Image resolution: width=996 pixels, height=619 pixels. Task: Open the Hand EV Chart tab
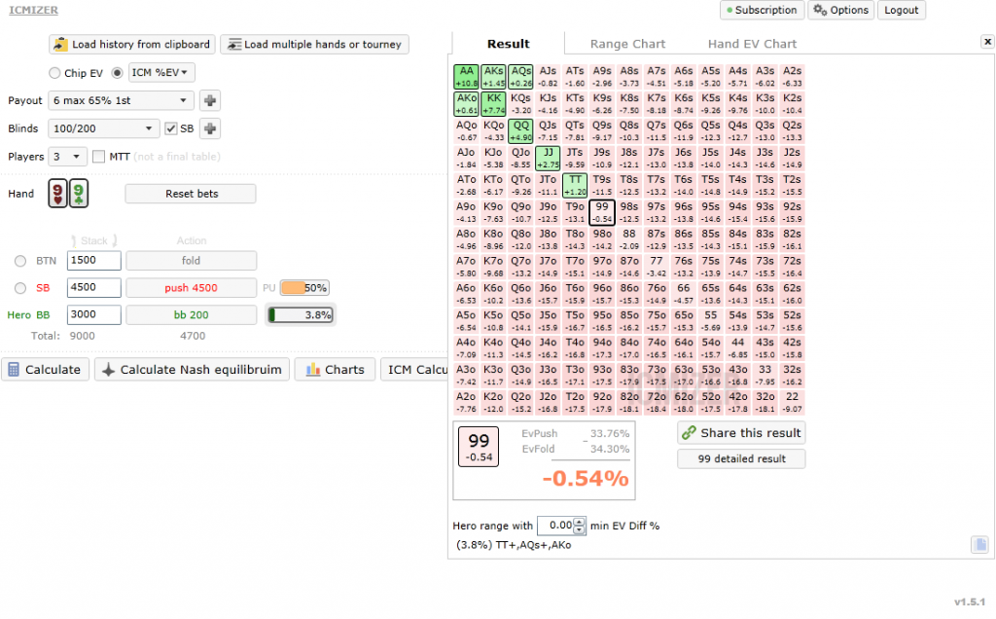point(752,44)
